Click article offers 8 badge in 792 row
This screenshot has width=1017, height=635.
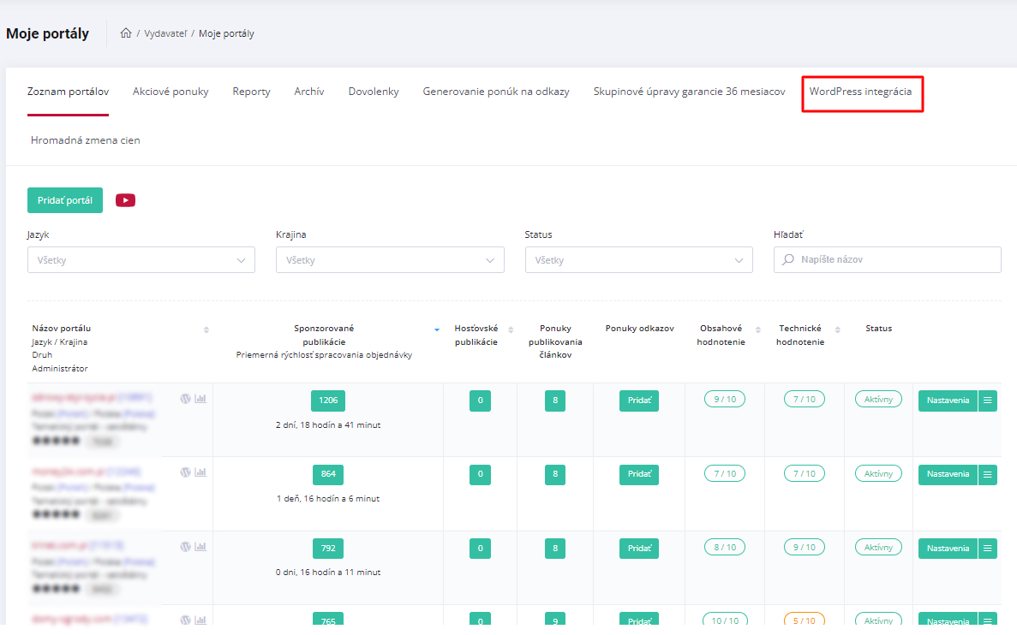[x=555, y=549]
